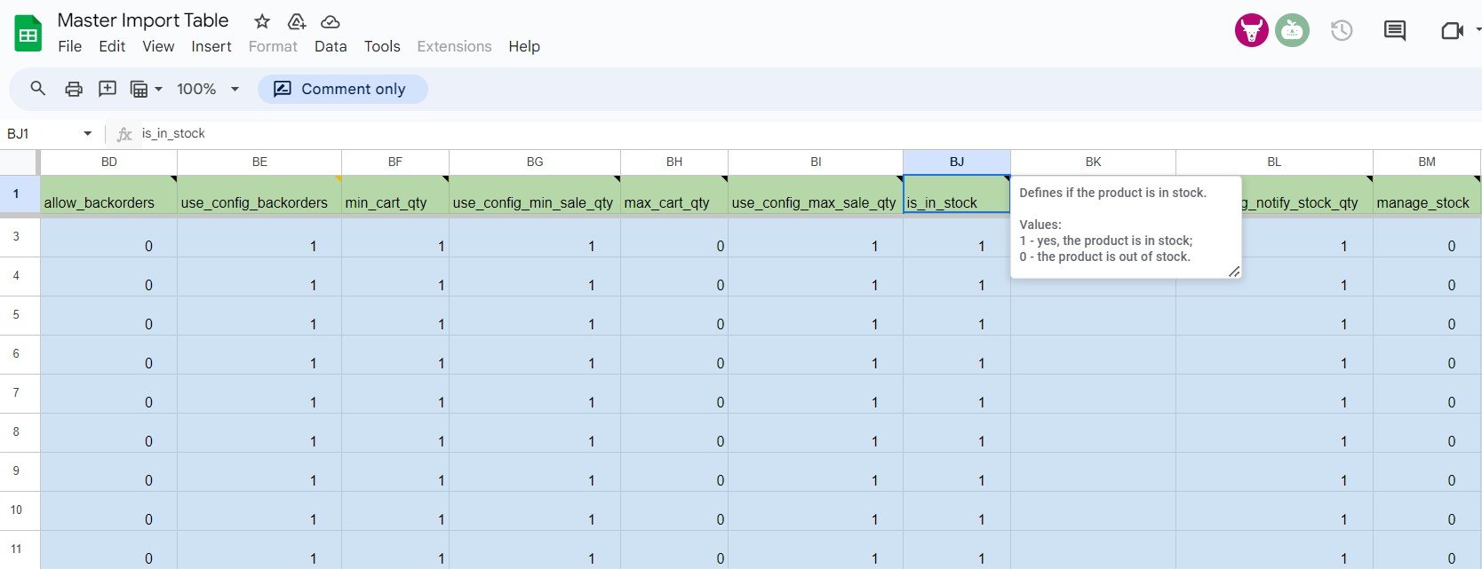
Task: Click the fx formula icon
Action: 124,134
